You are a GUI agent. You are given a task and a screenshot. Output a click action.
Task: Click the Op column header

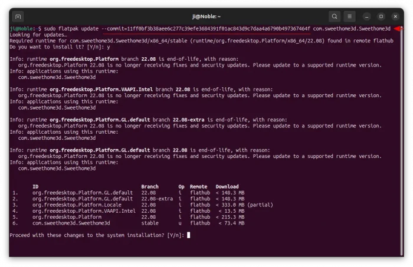[181, 186]
